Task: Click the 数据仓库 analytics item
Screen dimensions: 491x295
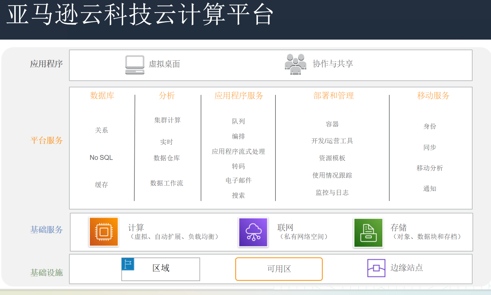Action: (x=166, y=158)
